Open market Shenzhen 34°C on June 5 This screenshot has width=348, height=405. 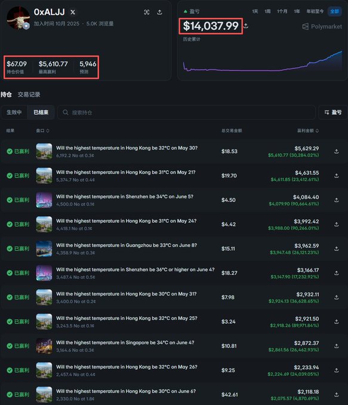pyautogui.click(x=125, y=197)
